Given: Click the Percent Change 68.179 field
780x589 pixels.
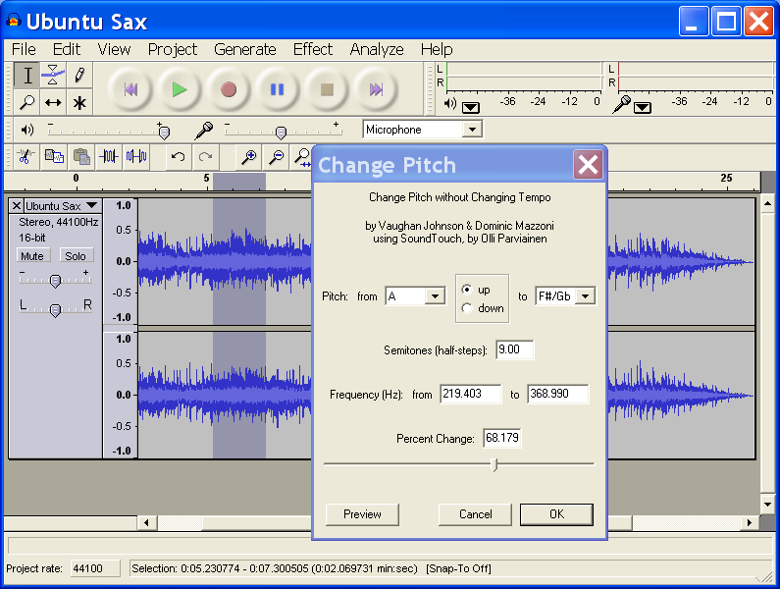Looking at the screenshot, I should (x=502, y=438).
